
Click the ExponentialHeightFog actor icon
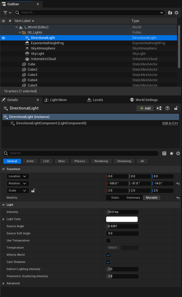pyautogui.click(x=27, y=43)
